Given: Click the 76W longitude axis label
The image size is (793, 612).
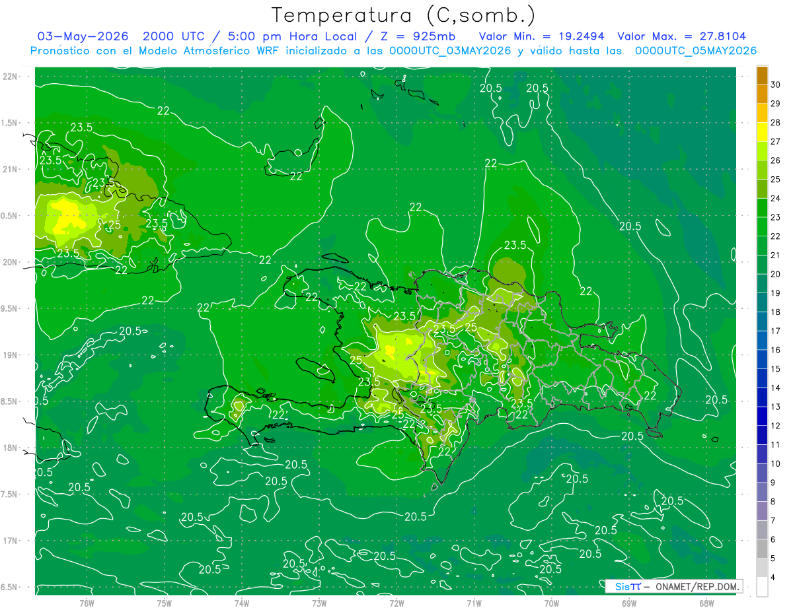Looking at the screenshot, I should click(x=87, y=602).
